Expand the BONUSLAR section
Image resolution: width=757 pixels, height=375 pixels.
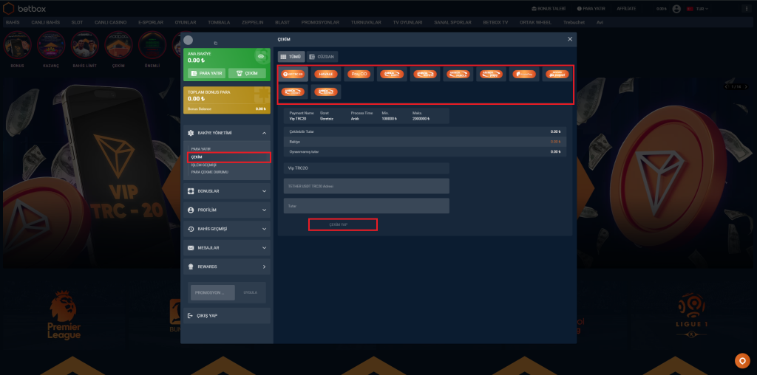[227, 191]
